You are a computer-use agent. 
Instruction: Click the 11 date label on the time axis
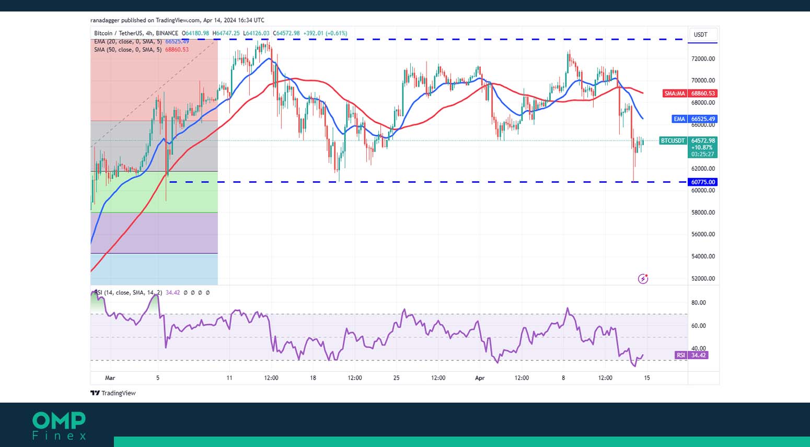pos(229,378)
